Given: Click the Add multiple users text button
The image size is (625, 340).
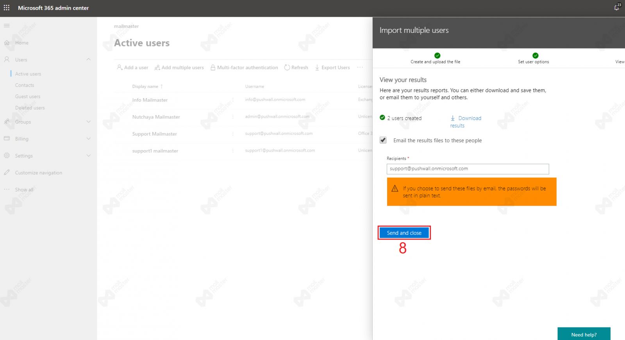Looking at the screenshot, I should (183, 68).
